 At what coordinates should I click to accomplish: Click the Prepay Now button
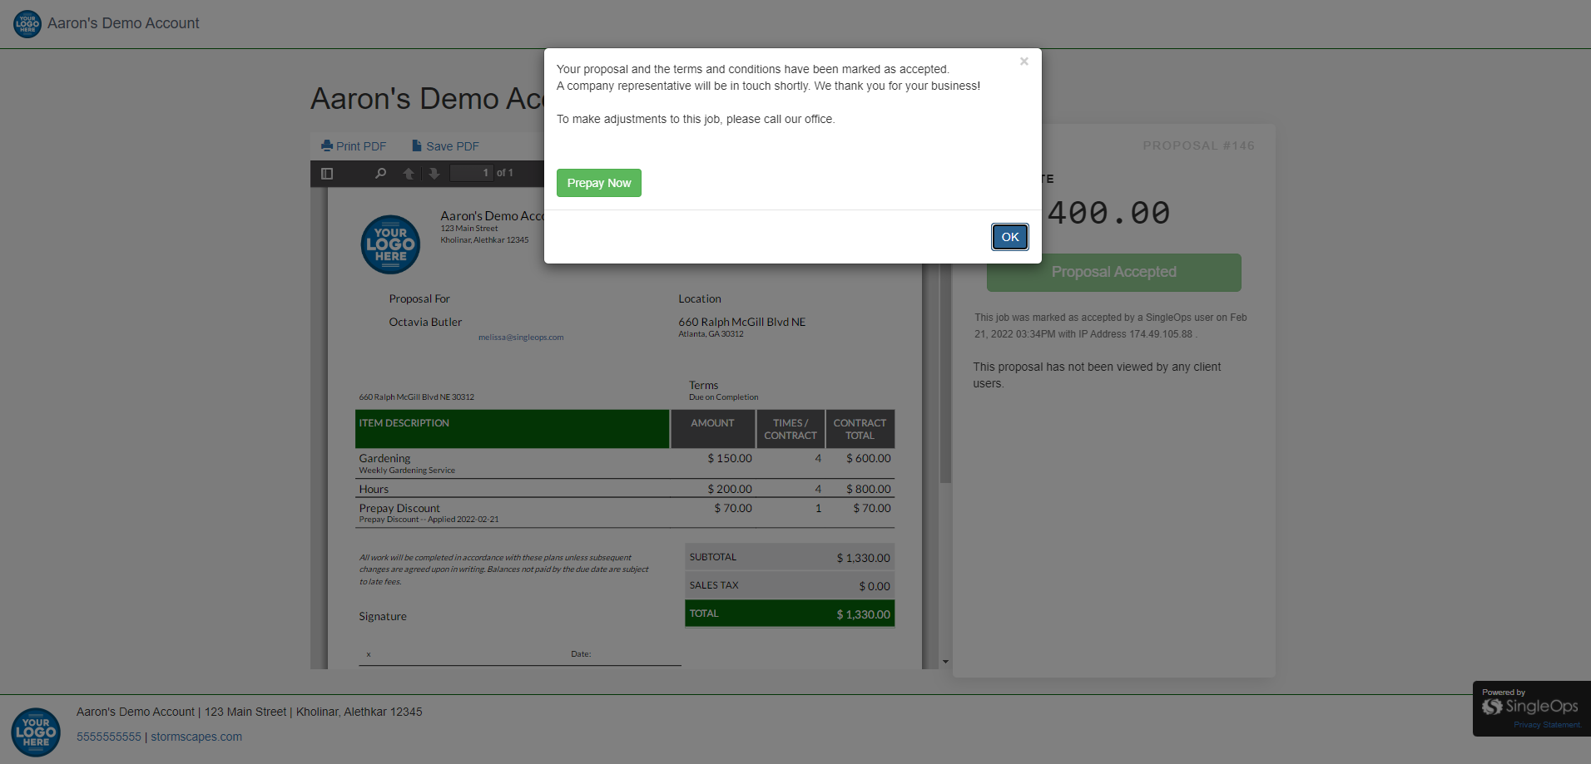coord(598,183)
